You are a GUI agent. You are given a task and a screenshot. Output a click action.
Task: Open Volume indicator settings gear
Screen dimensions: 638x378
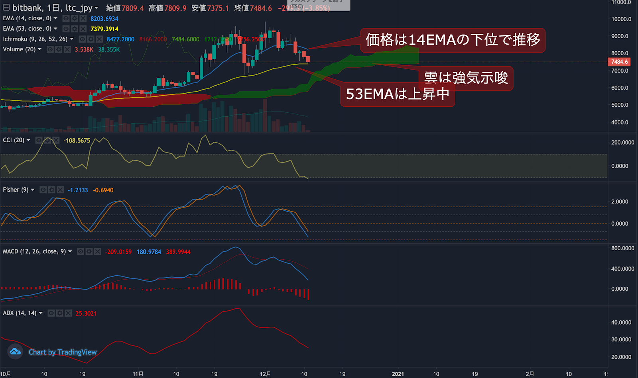pos(59,49)
